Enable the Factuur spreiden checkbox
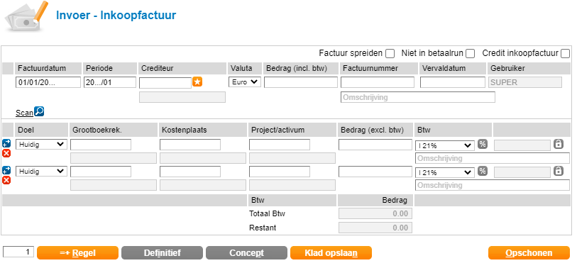This screenshot has height=268, width=577. 390,54
